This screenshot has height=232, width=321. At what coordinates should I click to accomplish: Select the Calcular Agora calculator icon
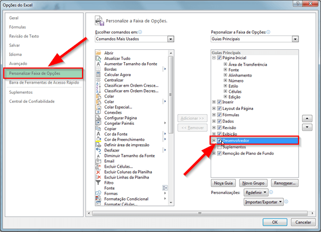(99, 74)
